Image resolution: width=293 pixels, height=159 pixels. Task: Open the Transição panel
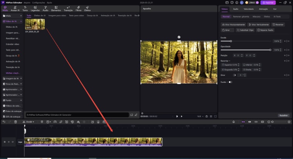tap(68, 9)
